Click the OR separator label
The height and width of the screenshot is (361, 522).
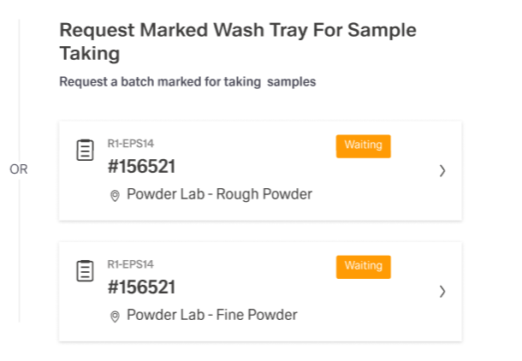point(19,169)
